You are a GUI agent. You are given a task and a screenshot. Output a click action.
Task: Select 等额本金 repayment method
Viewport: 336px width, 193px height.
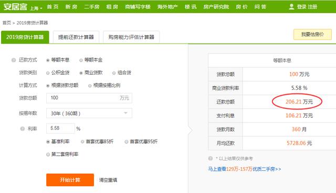point(81,60)
